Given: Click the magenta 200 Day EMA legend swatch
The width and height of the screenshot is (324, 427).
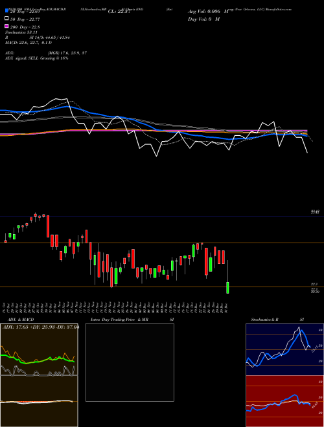Looking at the screenshot, I should [6, 27].
